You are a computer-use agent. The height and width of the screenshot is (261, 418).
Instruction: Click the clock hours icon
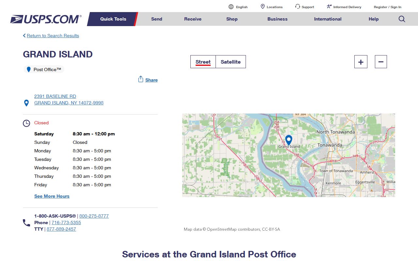26,123
